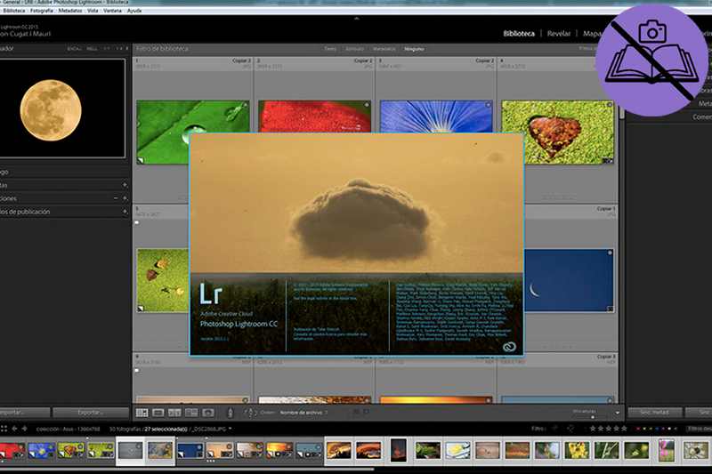Click the Exportar... button
712x474 pixels.
(x=91, y=413)
